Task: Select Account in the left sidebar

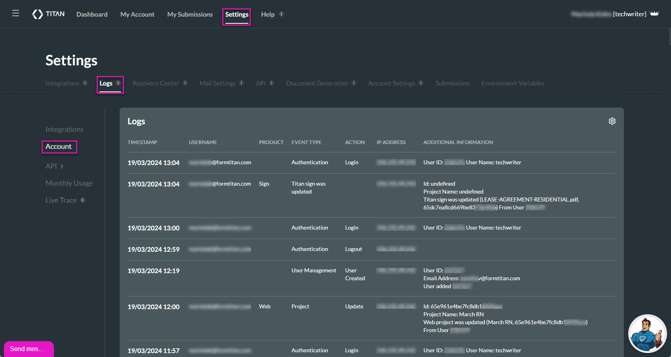Action: point(59,146)
